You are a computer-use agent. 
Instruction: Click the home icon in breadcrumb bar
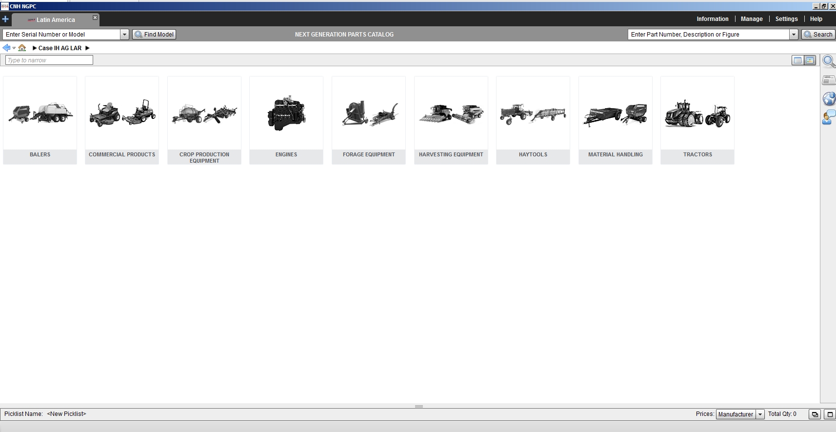pos(22,48)
